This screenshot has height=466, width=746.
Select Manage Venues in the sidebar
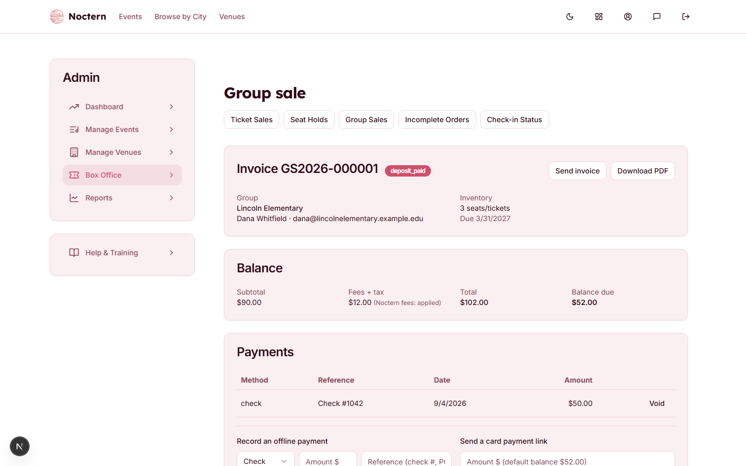tap(122, 152)
